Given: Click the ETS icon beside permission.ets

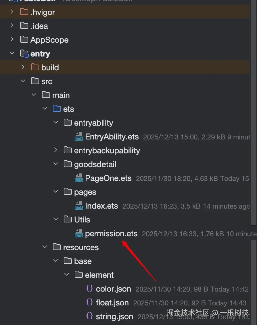Looking at the screenshot, I should point(79,234).
